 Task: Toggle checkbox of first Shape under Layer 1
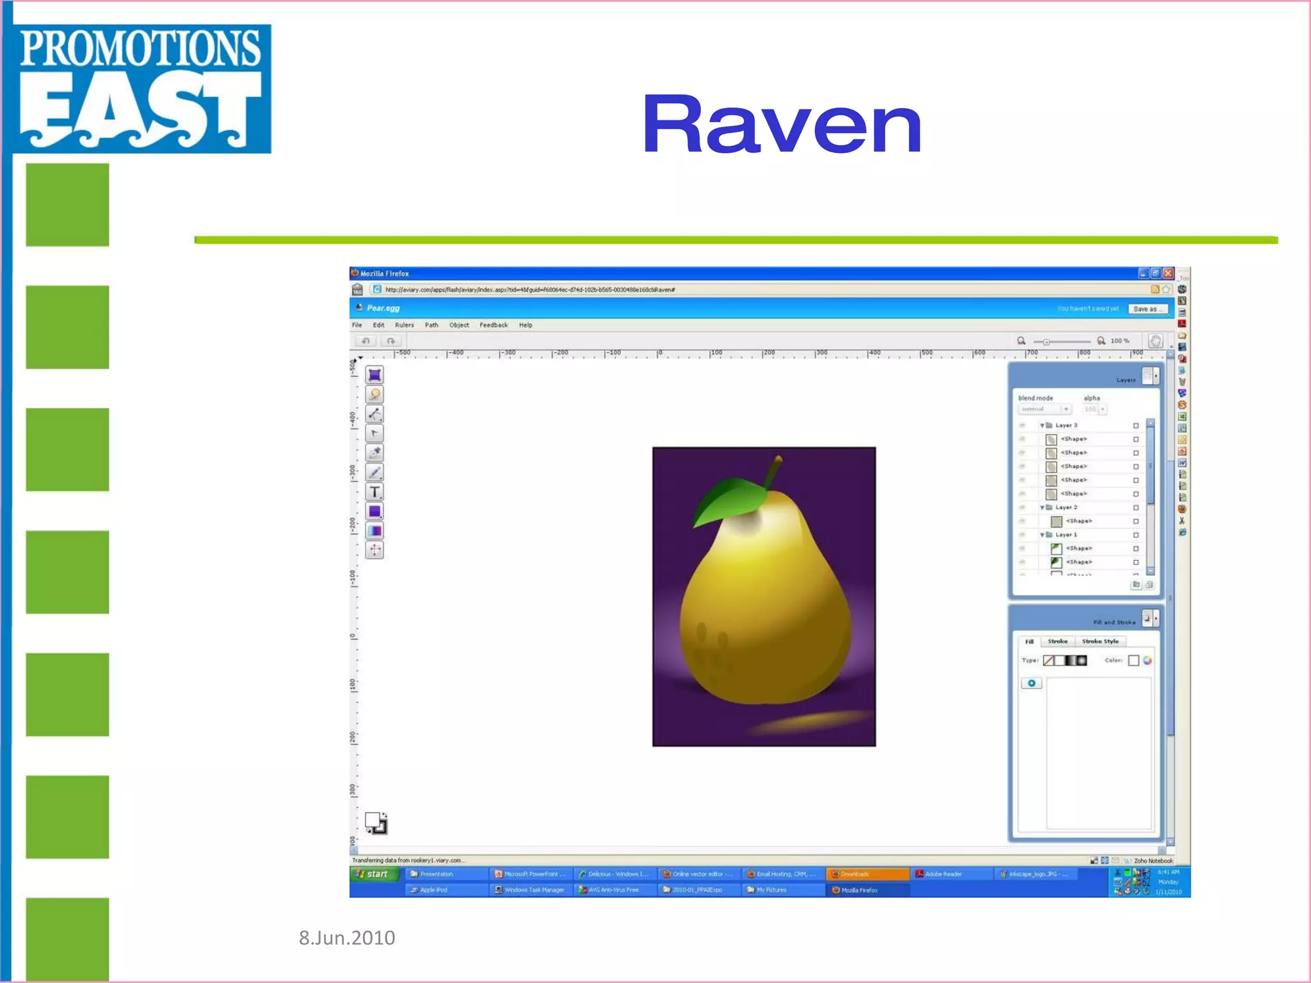(1136, 548)
